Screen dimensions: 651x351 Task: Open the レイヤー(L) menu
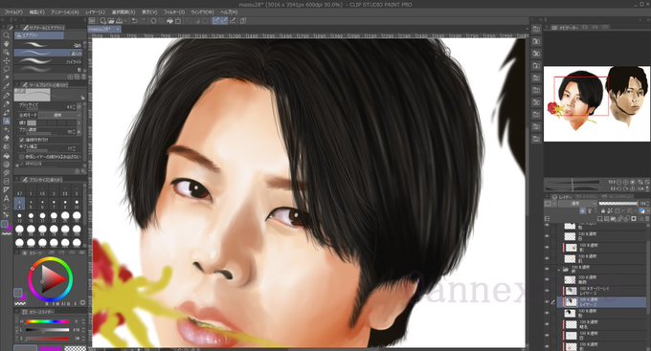pos(95,12)
